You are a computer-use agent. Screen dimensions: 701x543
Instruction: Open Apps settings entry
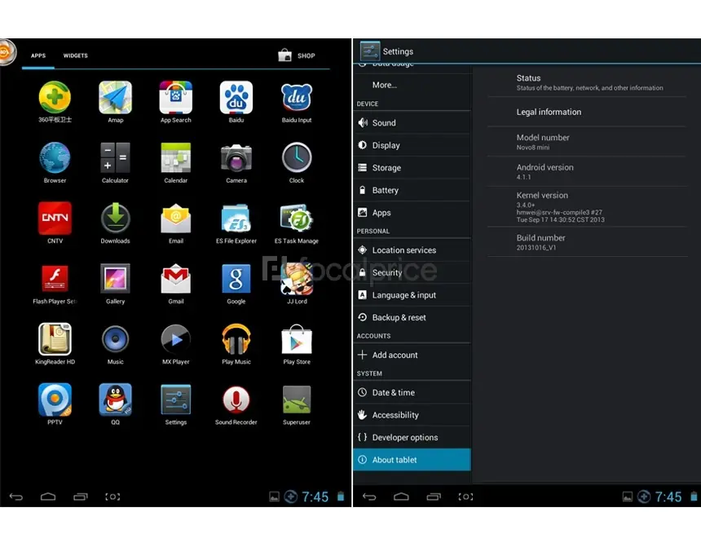(412, 213)
